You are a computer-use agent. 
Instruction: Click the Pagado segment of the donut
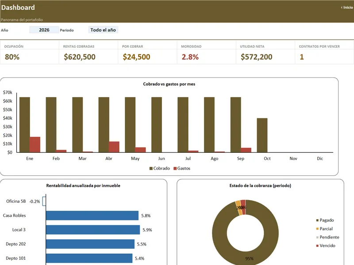[271, 233]
